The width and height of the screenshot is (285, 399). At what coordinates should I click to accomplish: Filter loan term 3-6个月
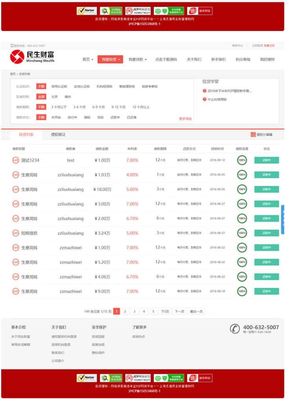click(x=79, y=107)
